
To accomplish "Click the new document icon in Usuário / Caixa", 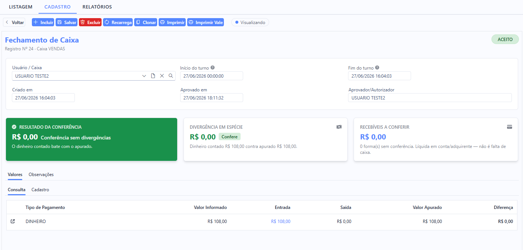I will (x=153, y=76).
